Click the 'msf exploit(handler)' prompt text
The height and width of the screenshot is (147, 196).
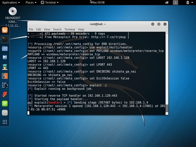pos(45,103)
